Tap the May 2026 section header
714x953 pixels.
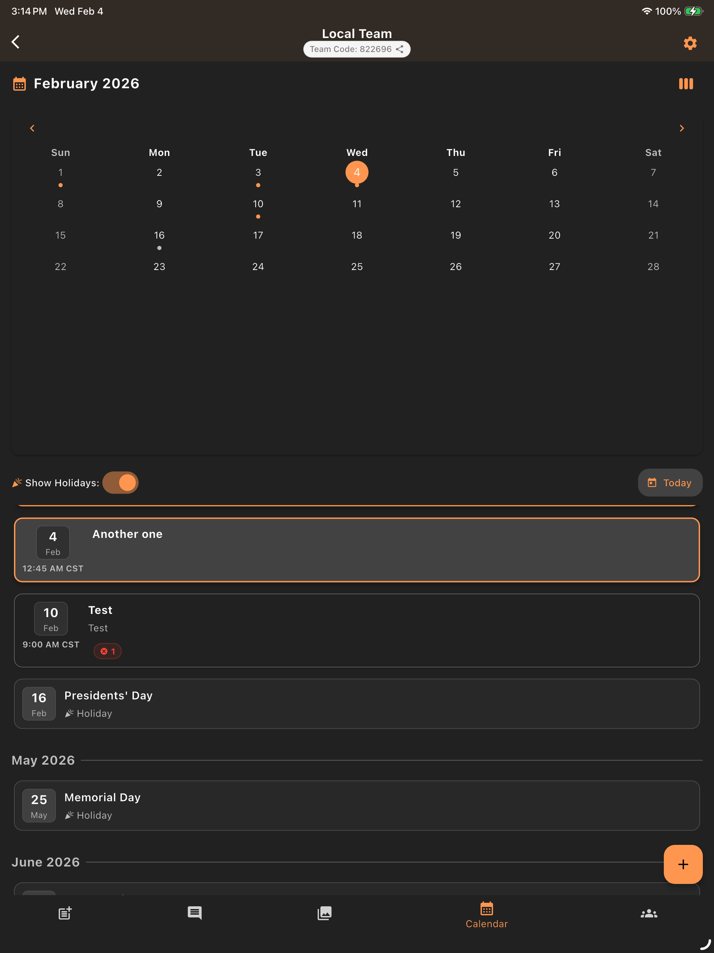[43, 760]
